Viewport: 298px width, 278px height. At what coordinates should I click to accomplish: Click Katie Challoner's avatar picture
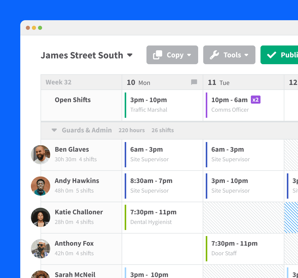pos(41,217)
